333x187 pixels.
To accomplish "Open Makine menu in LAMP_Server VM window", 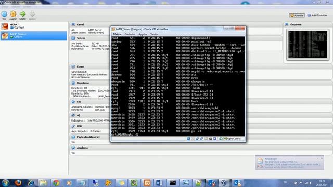I will pos(117,34).
